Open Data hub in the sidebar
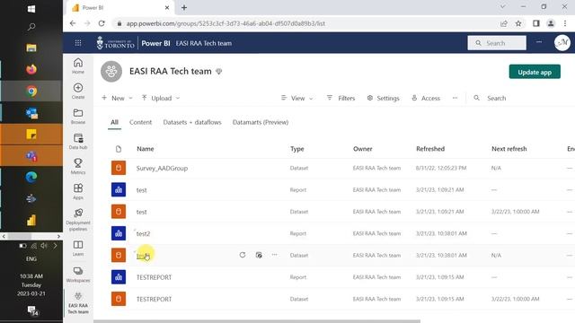Screen dimensions: 575x323 [78, 142]
